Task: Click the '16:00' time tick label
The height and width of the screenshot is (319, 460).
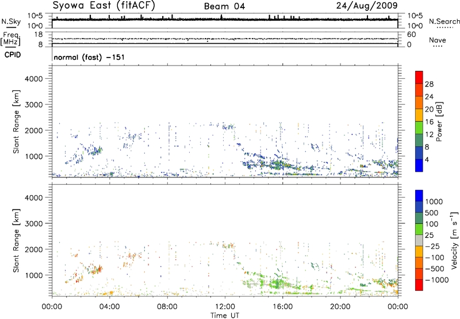Action: click(x=282, y=307)
